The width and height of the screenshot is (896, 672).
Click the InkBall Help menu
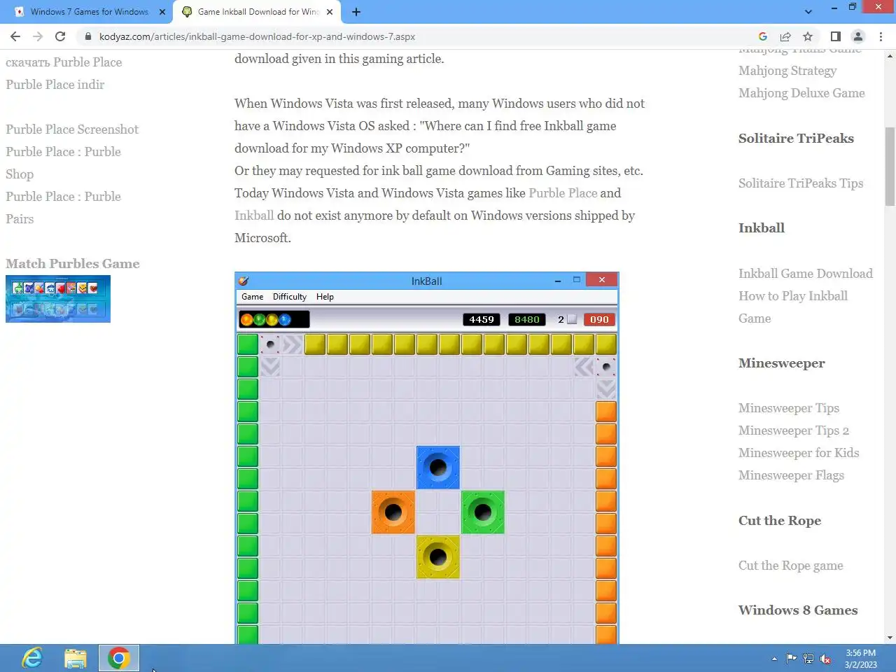pyautogui.click(x=325, y=297)
